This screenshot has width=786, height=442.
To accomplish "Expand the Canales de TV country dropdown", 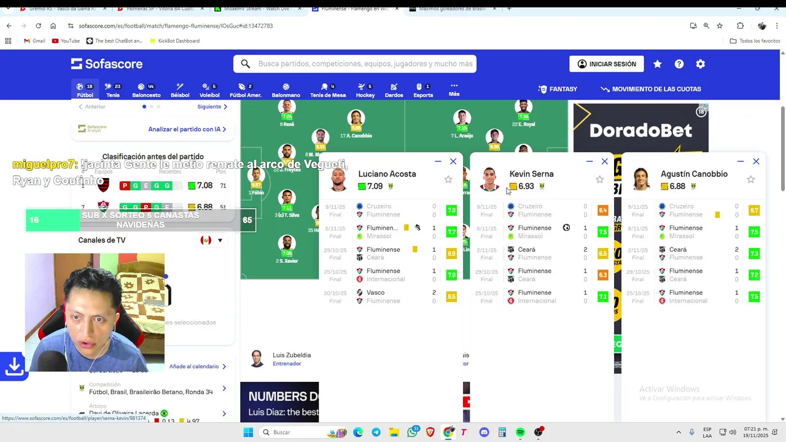I will 212,240.
